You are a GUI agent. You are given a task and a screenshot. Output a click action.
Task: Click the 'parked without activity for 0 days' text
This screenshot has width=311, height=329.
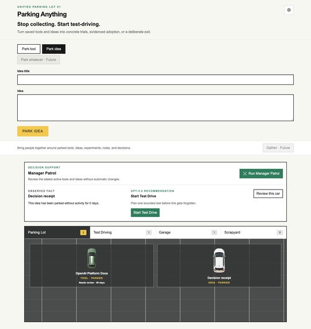[x=63, y=203]
